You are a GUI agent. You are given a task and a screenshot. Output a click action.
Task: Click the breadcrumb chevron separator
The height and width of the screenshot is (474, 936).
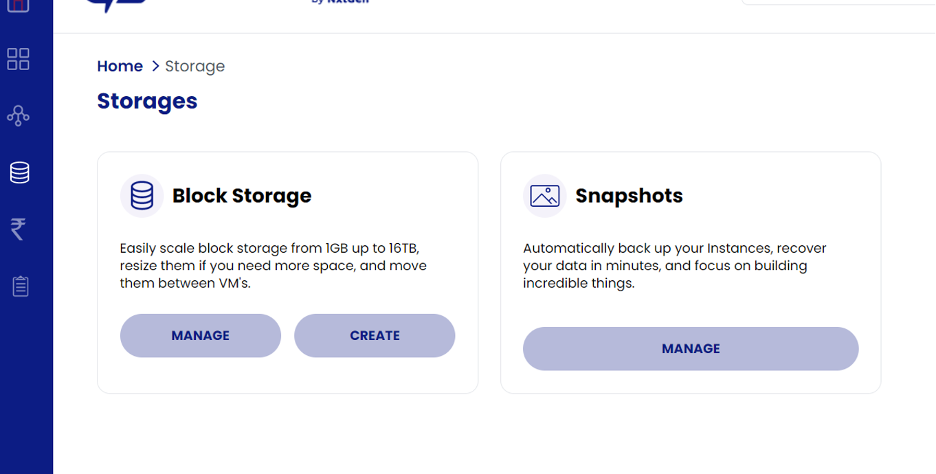coord(155,67)
